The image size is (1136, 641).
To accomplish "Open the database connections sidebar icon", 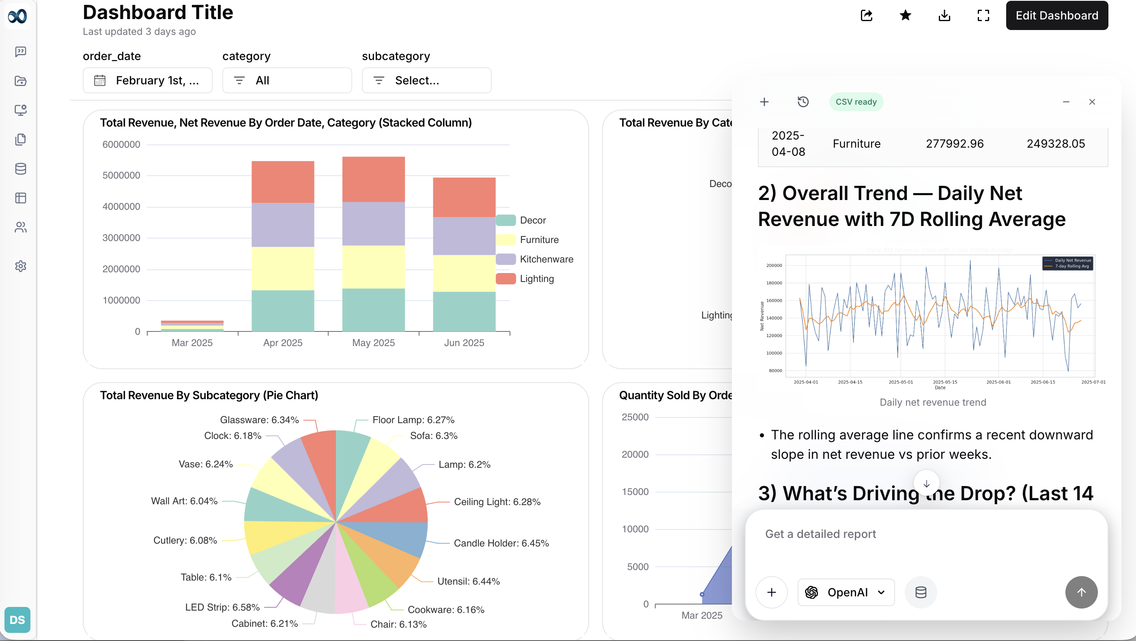I will (21, 169).
